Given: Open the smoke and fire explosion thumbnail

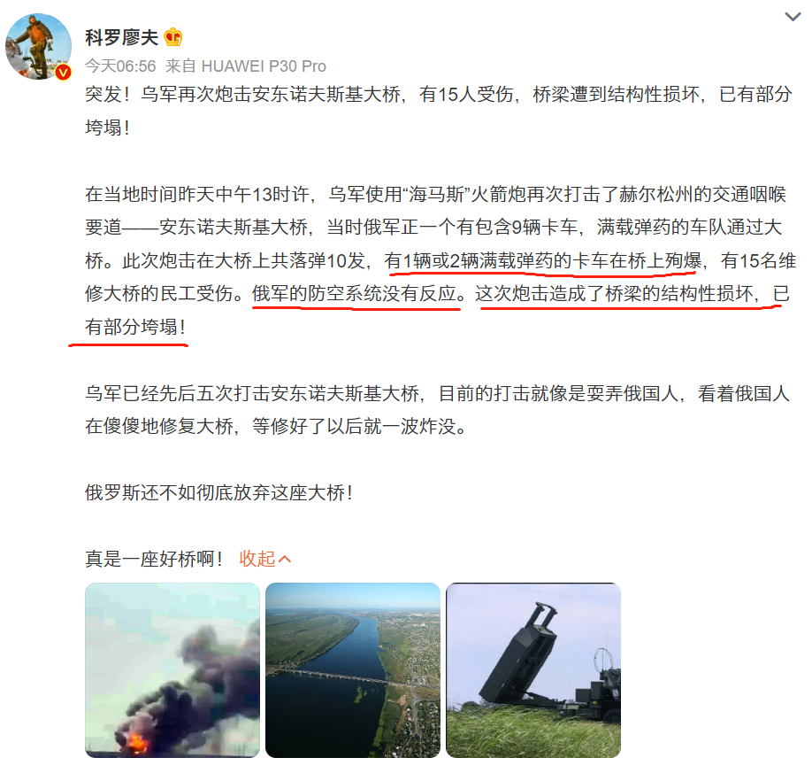Looking at the screenshot, I should [172, 670].
